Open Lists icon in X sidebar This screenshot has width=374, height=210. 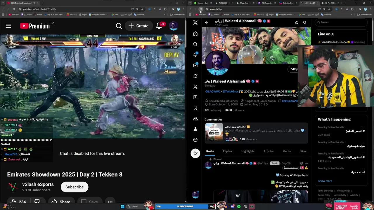tap(195, 97)
